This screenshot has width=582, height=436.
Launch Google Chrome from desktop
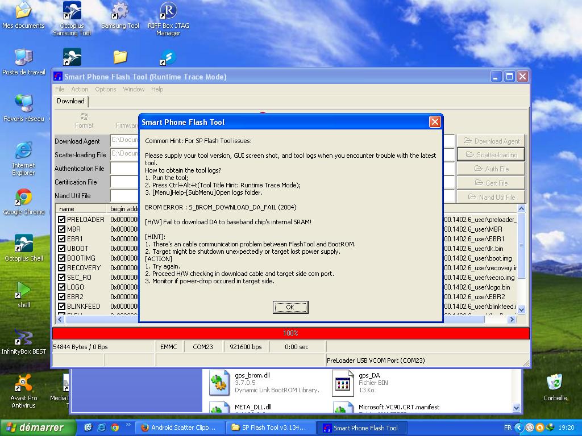coord(24,202)
